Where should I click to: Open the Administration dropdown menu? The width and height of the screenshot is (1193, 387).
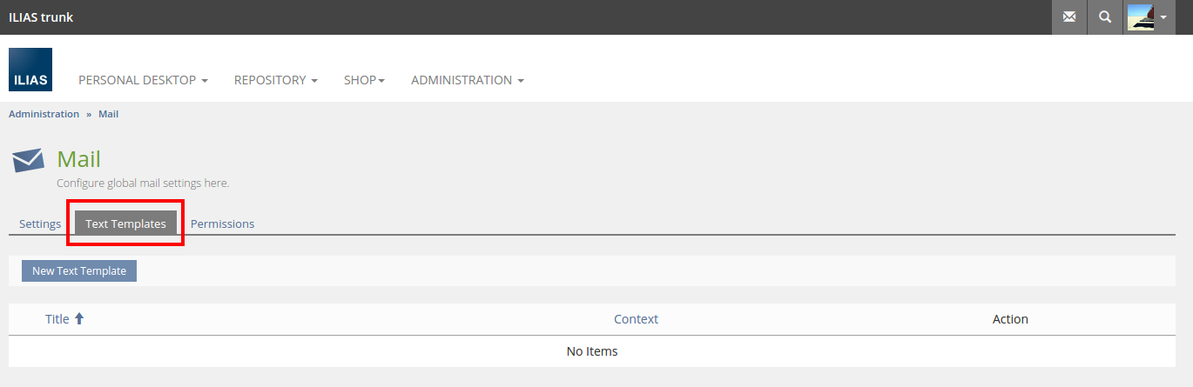coord(467,80)
